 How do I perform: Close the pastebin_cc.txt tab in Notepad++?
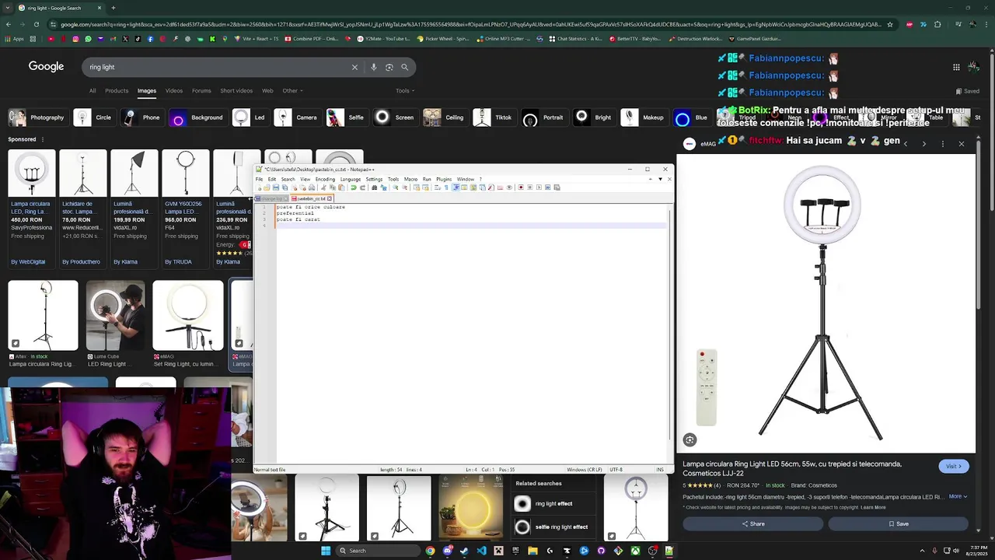330,198
